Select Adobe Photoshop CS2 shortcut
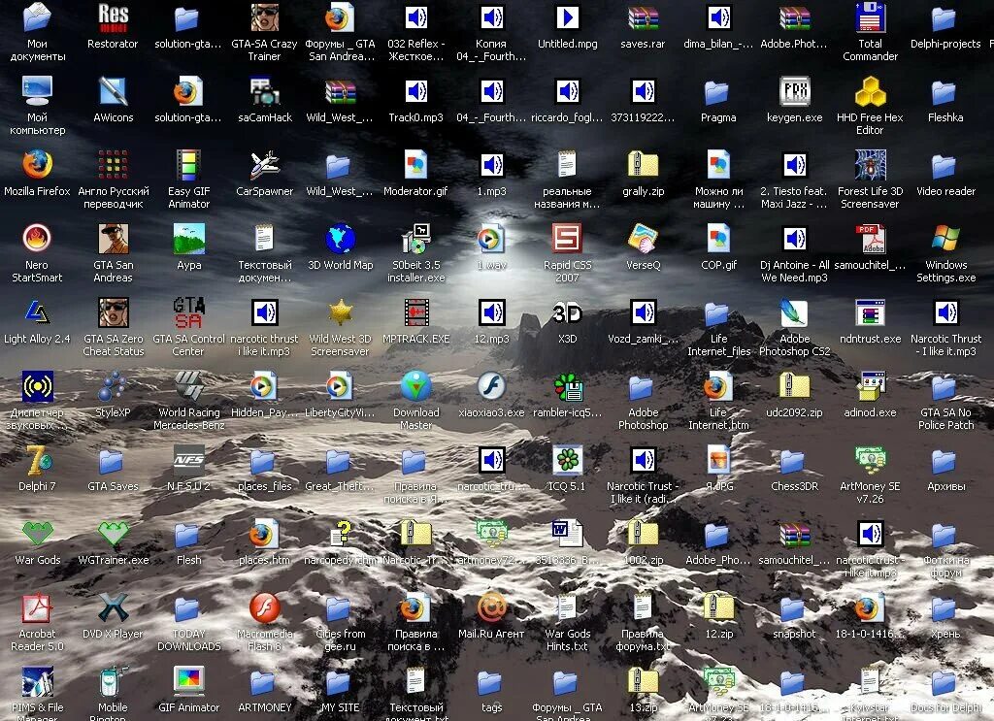This screenshot has height=721, width=994. click(794, 312)
